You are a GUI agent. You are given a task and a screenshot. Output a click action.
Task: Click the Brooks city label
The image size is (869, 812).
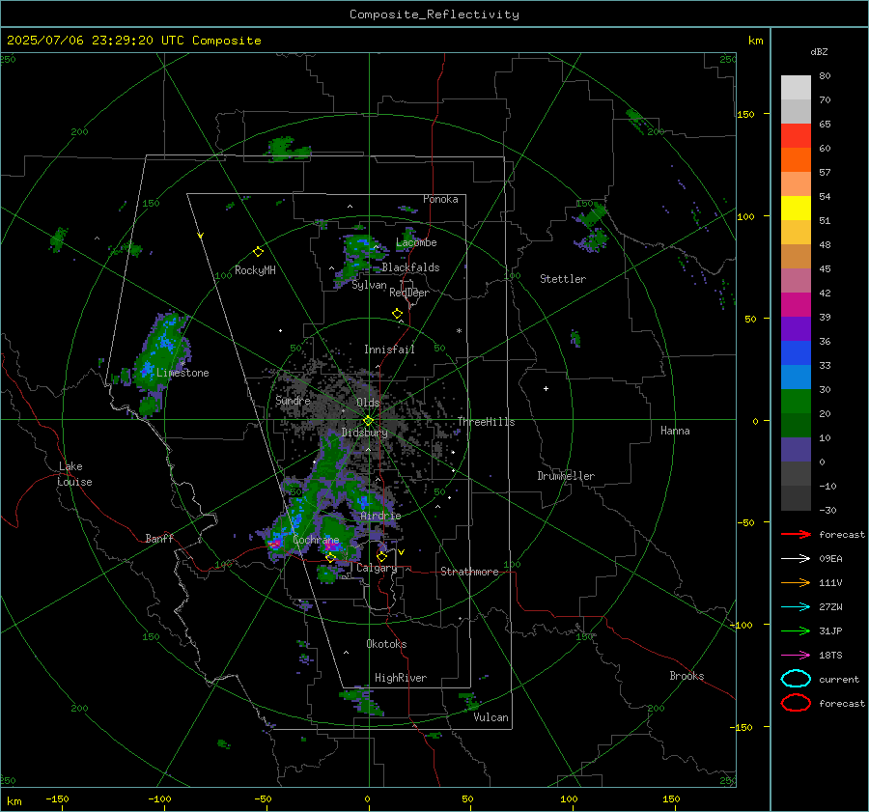pos(687,676)
